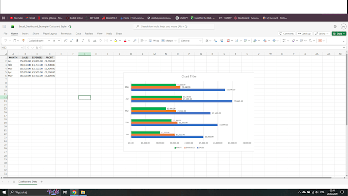The image size is (348, 196).
Task: Apply the yellow Fill Color
Action: click(x=116, y=41)
